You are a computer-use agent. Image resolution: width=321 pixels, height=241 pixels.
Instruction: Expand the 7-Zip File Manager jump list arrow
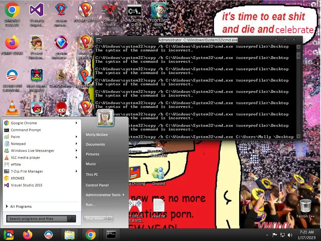(x=76, y=171)
